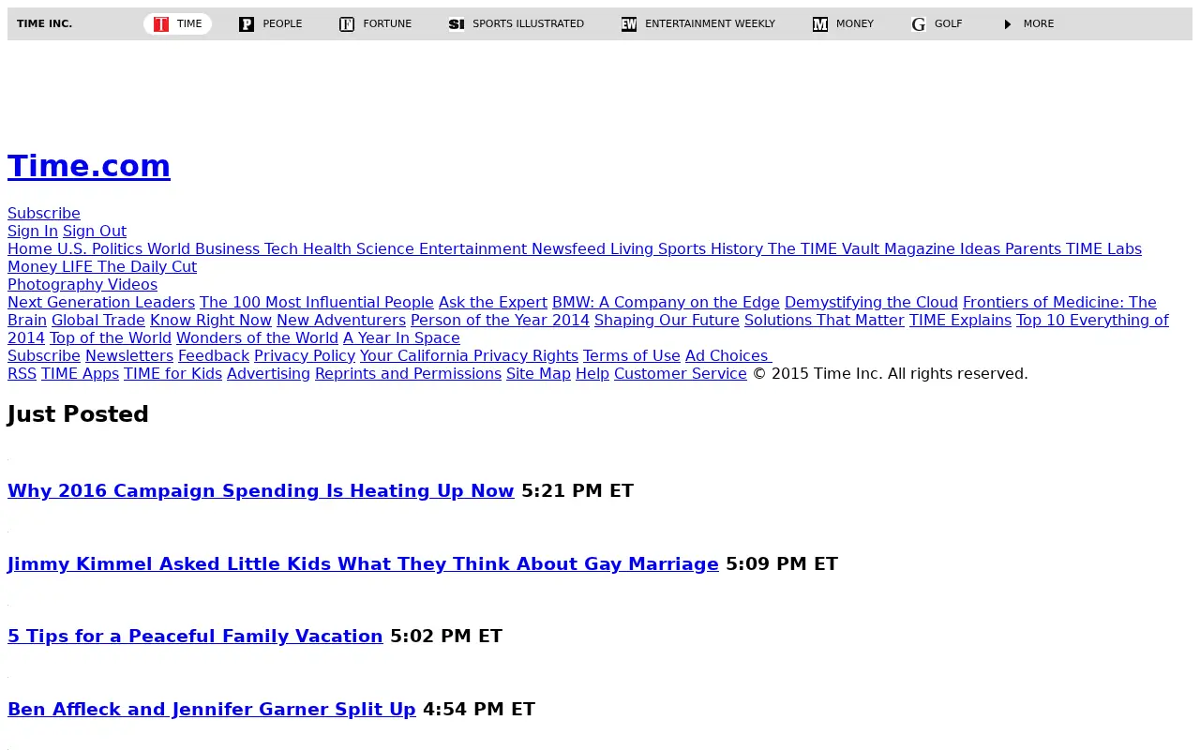1200x750 pixels.
Task: Open the Parents section
Action: (1033, 249)
